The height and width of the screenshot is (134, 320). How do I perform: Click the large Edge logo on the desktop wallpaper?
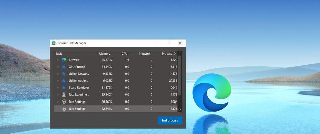[x=212, y=92]
